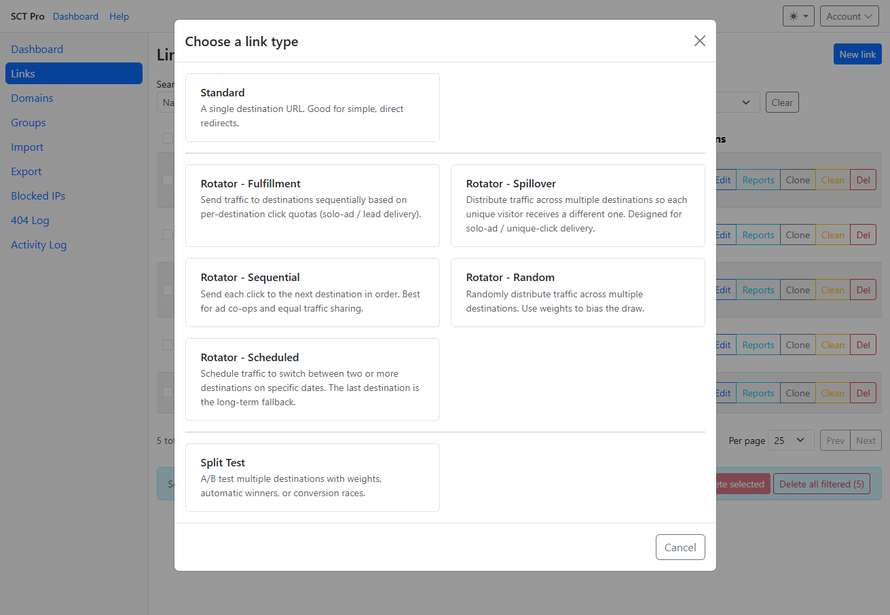Screen dimensions: 890x615
Task: Open Links in the sidebar
Action: tap(74, 73)
